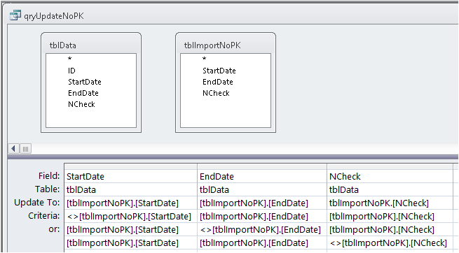Screen dimensions: 459x253
Task: Select the asterisk field in tblData
Action: tap(69, 59)
